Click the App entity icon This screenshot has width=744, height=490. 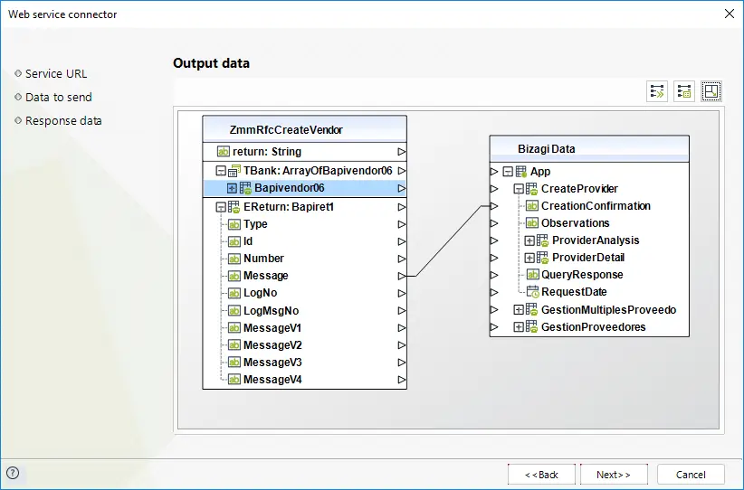[521, 172]
